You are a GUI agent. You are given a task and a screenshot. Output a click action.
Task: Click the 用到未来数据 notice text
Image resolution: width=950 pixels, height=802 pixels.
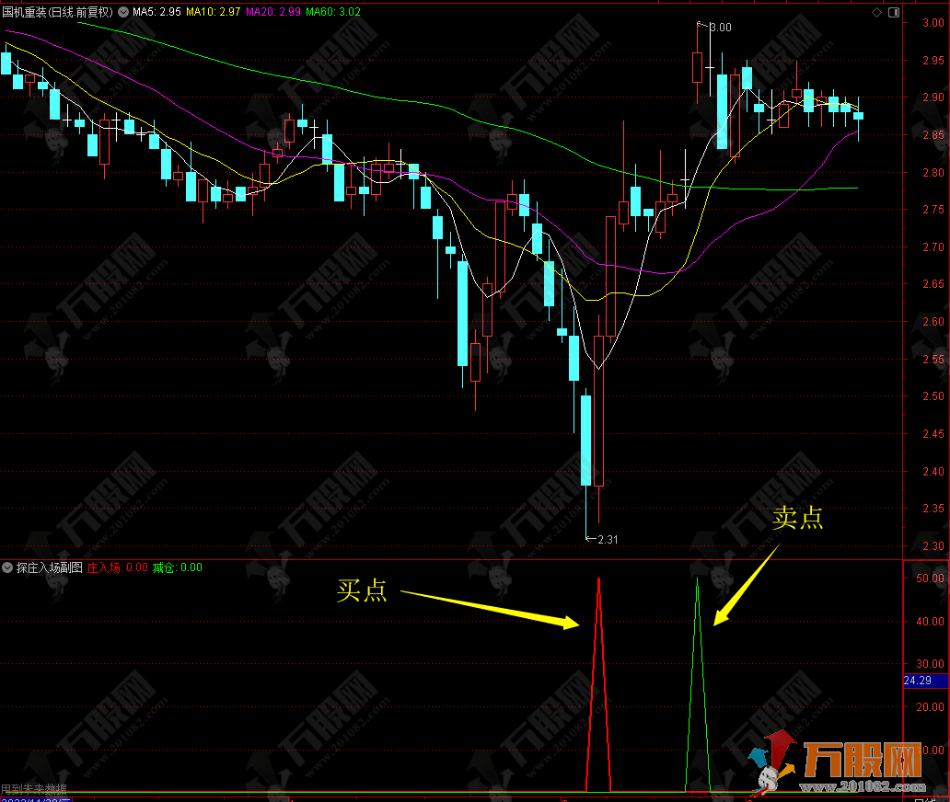tap(34, 789)
